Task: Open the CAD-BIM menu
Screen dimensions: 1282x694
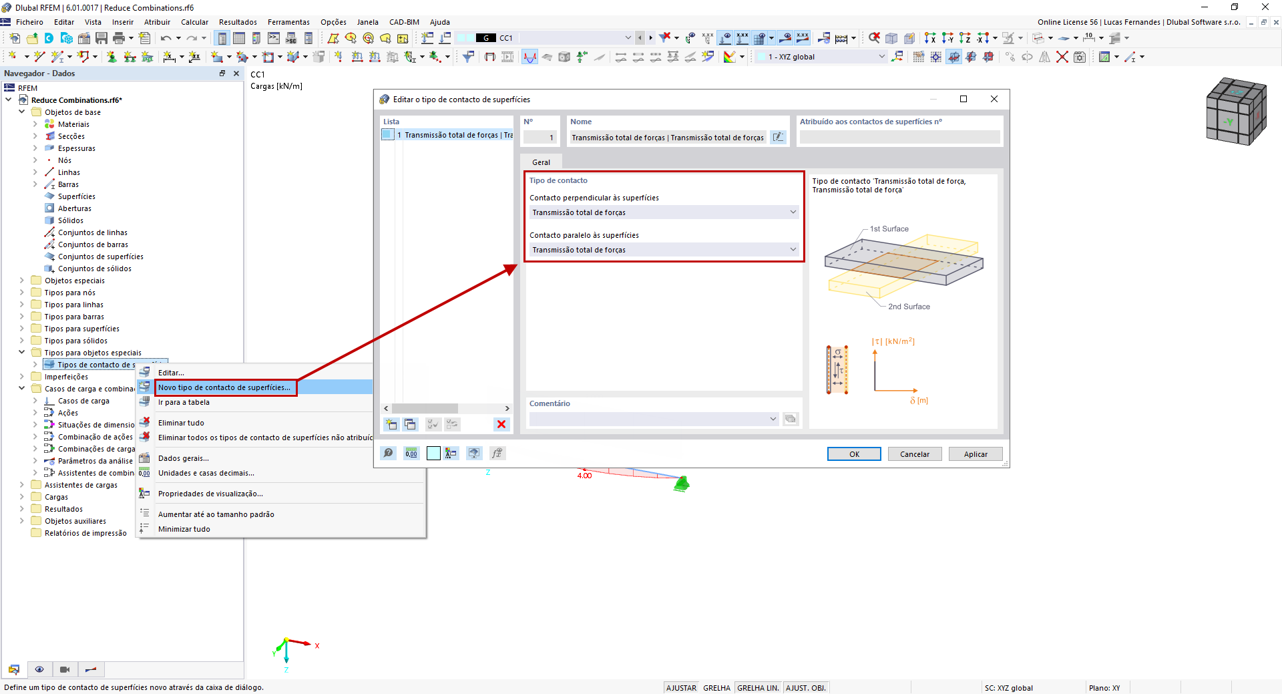Action: 404,22
